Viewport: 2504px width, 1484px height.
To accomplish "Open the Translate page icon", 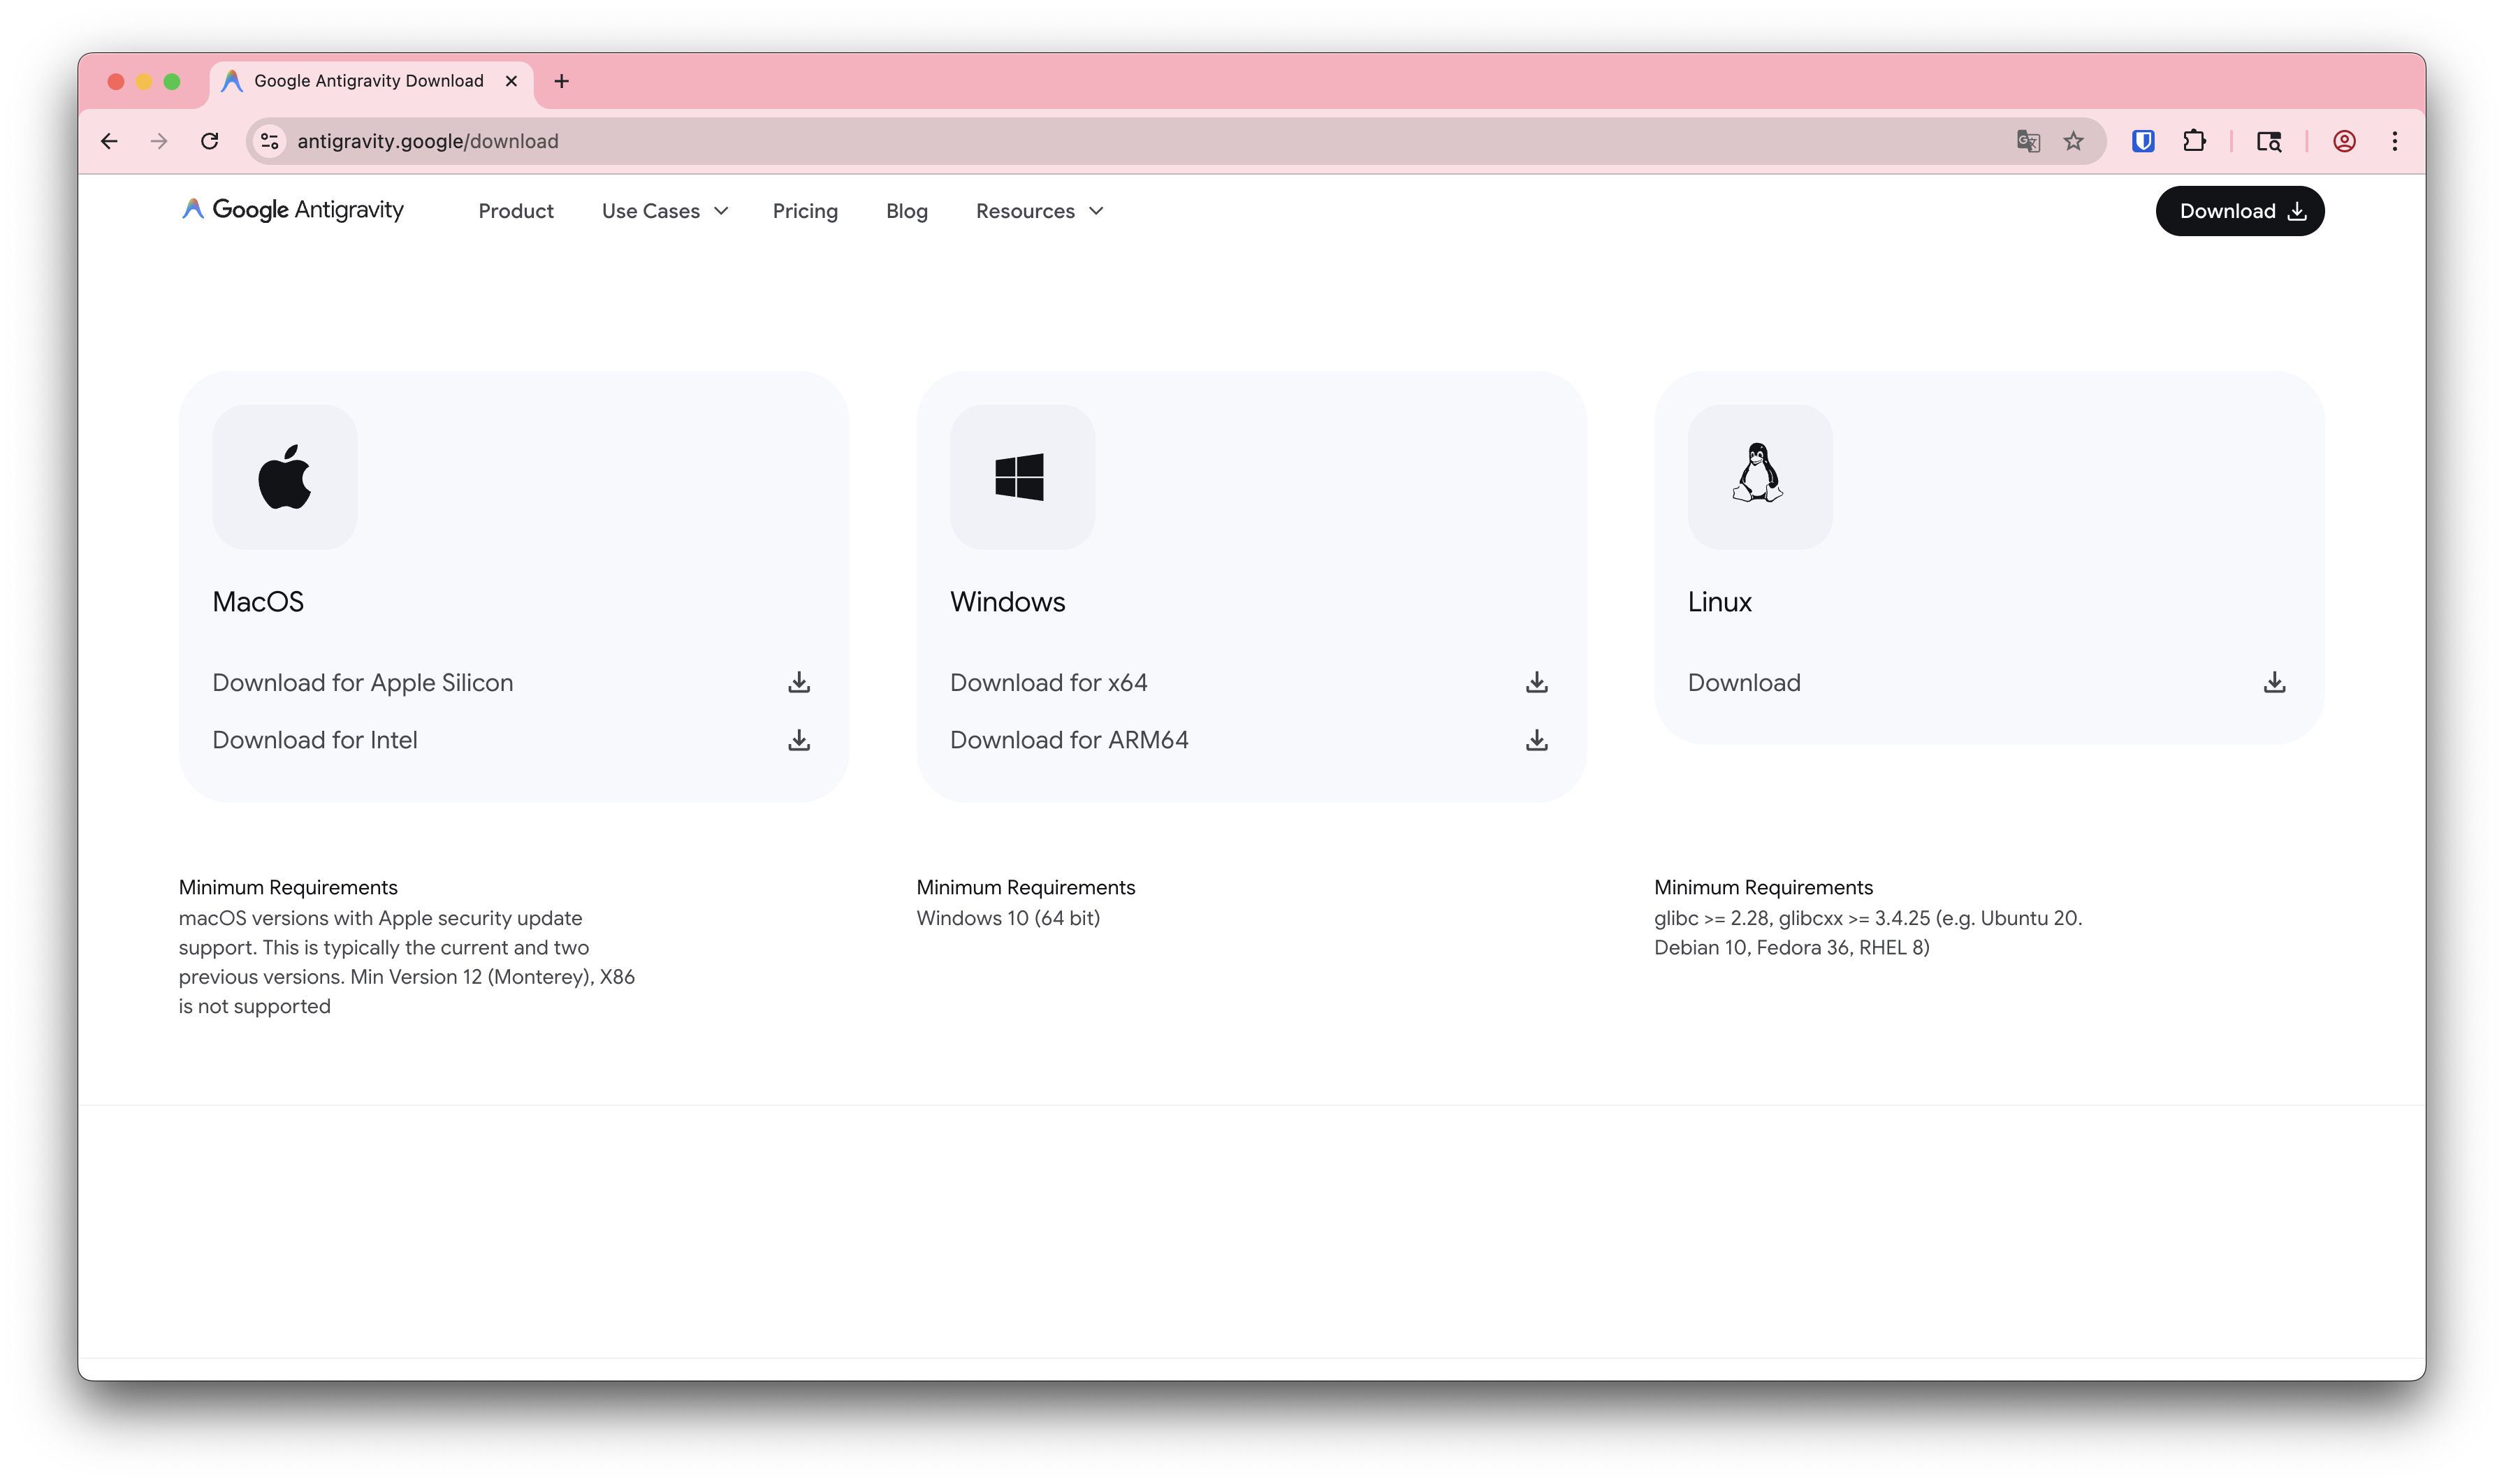I will pyautogui.click(x=2027, y=141).
